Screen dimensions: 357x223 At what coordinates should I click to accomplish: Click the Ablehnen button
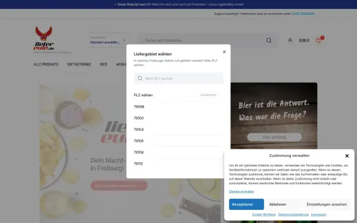(x=284, y=205)
